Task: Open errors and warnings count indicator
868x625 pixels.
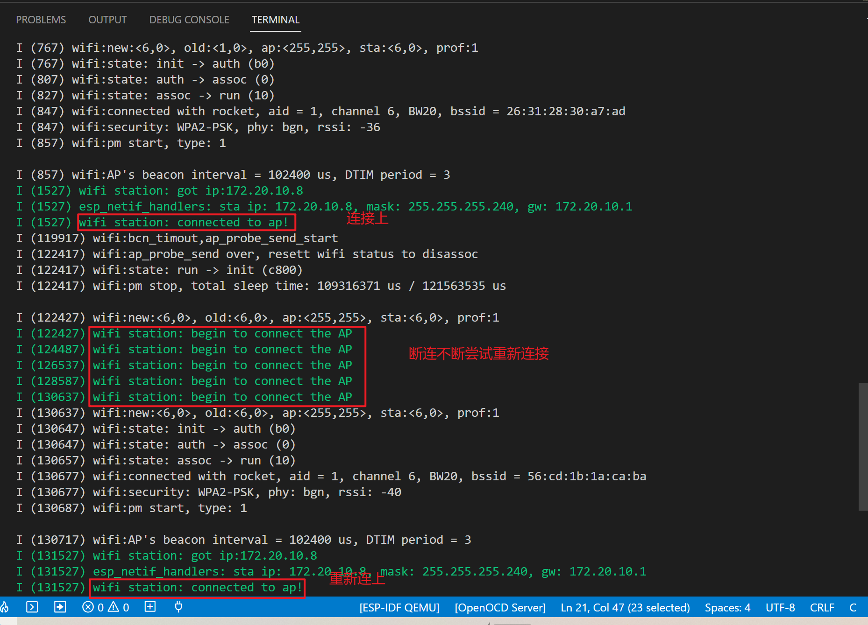Action: (x=106, y=607)
